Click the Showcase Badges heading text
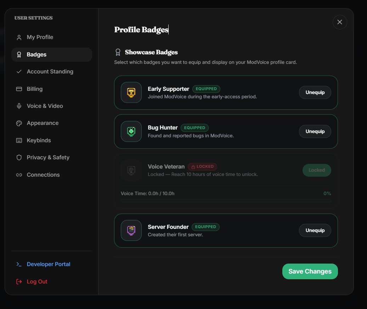 click(151, 52)
